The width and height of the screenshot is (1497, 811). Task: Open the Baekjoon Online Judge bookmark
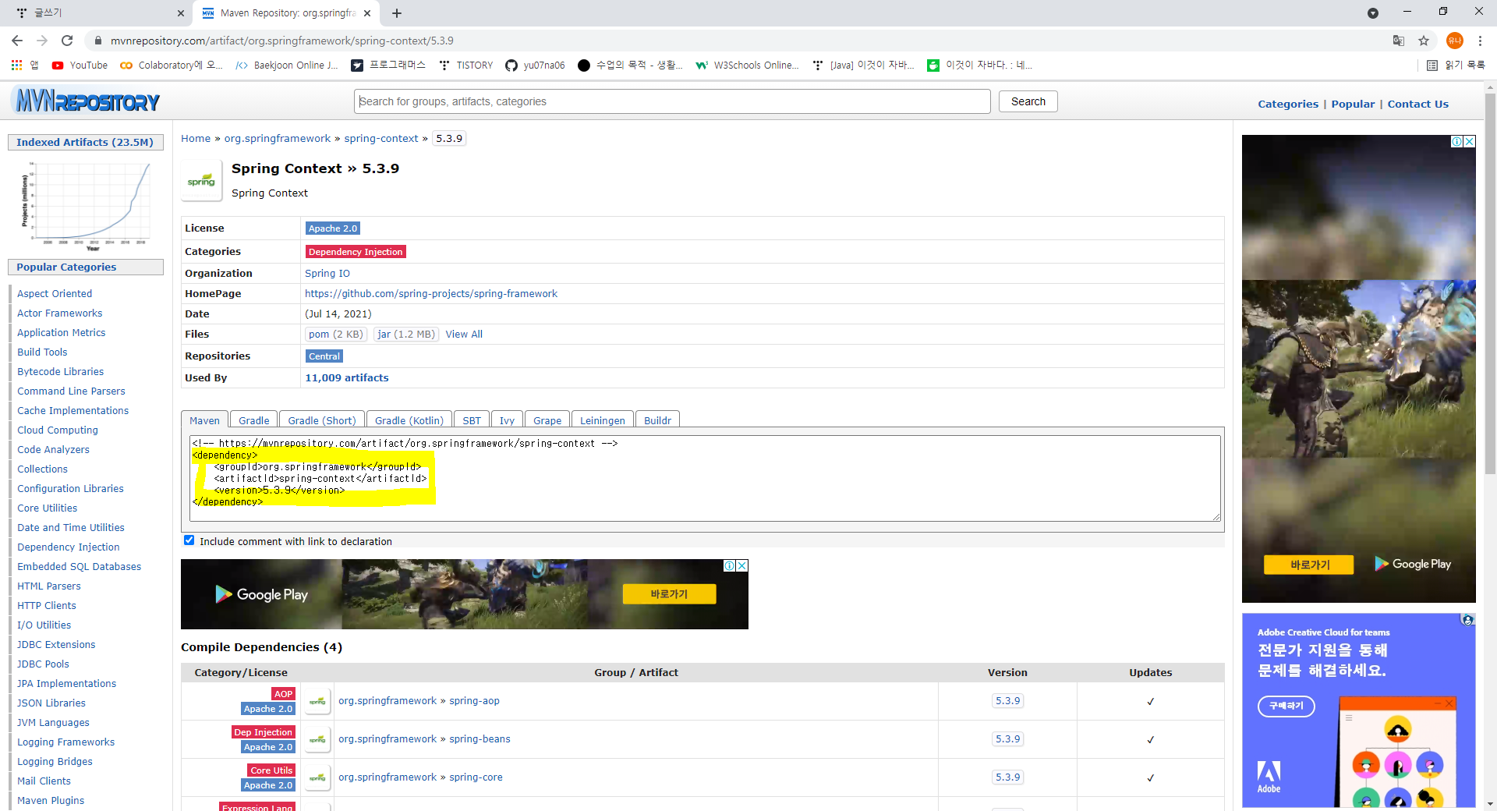pyautogui.click(x=287, y=66)
